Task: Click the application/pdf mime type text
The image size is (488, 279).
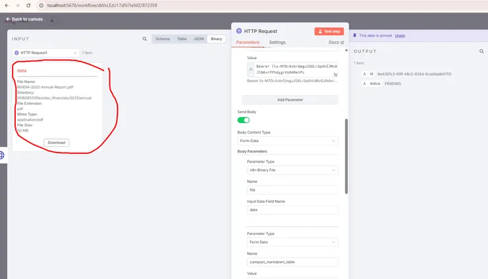Action: [30, 120]
